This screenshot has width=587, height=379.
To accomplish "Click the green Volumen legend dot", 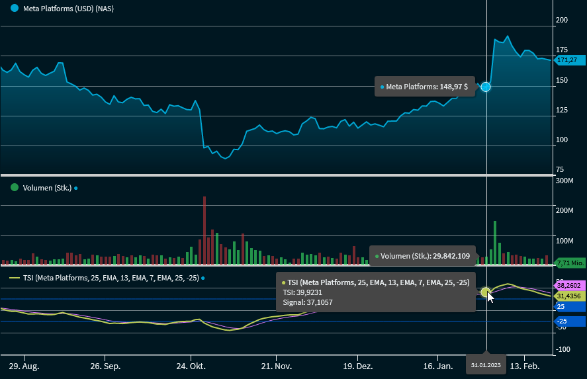I will coord(15,188).
